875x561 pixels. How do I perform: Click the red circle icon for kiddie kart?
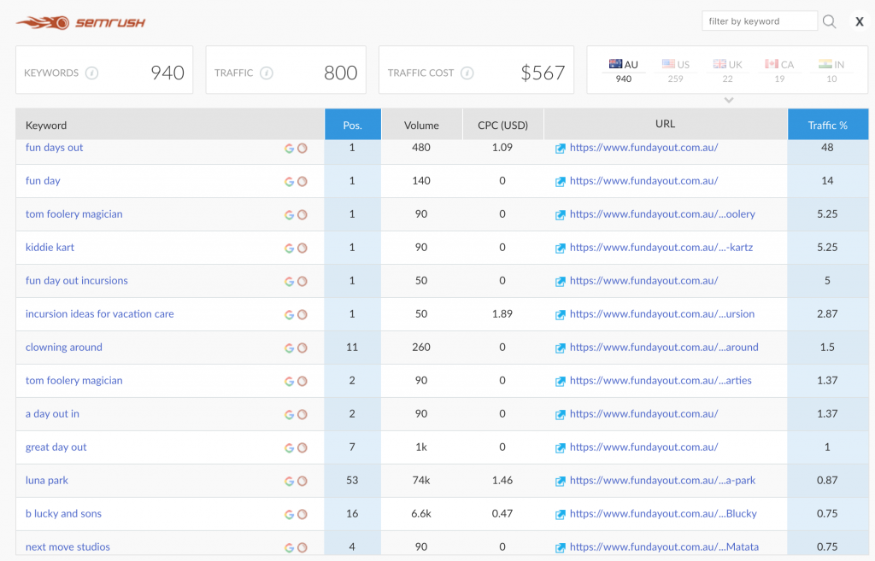302,248
